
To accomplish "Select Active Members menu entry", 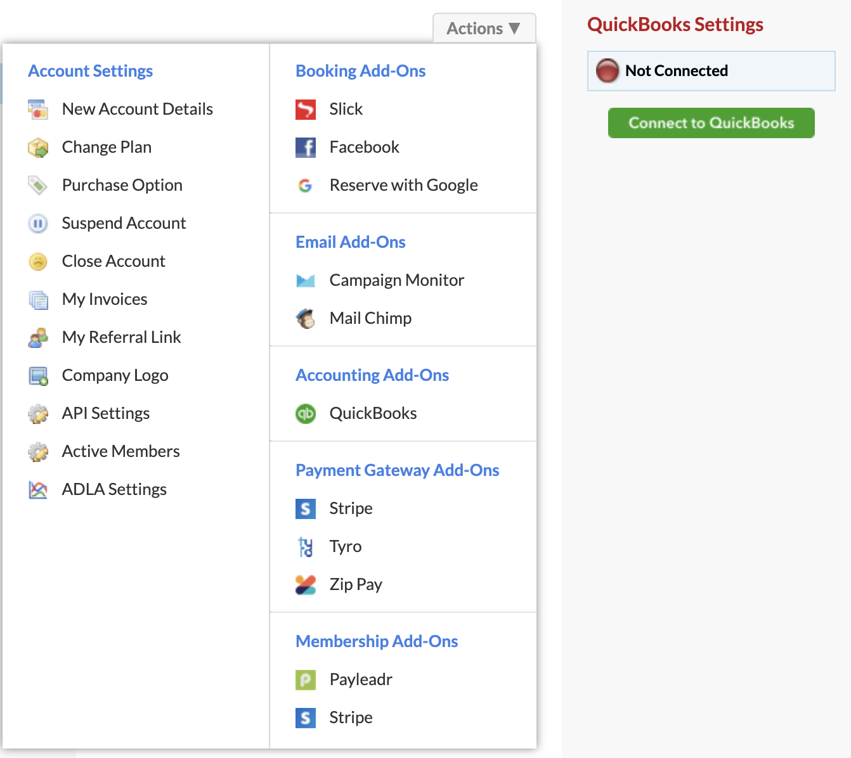I will click(x=121, y=451).
